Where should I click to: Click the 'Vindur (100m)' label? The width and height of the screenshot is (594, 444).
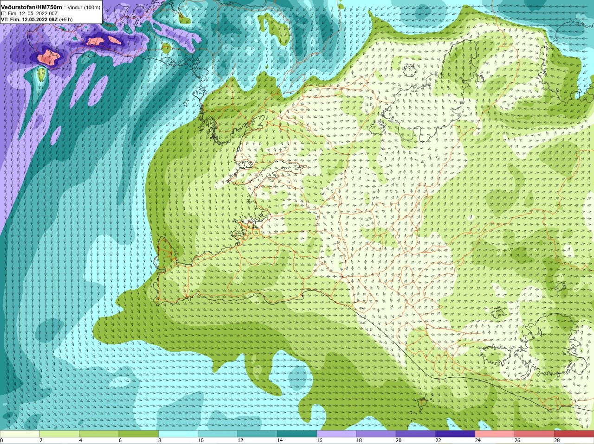coord(84,7)
